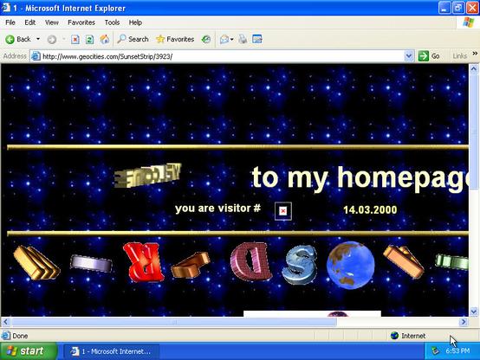
Task: Click the Go button
Action: [429, 56]
